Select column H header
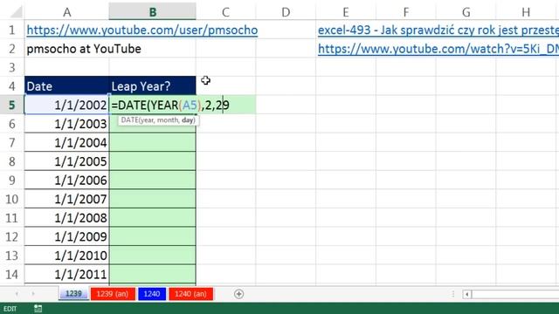This screenshot has width=559, height=314. click(x=526, y=12)
